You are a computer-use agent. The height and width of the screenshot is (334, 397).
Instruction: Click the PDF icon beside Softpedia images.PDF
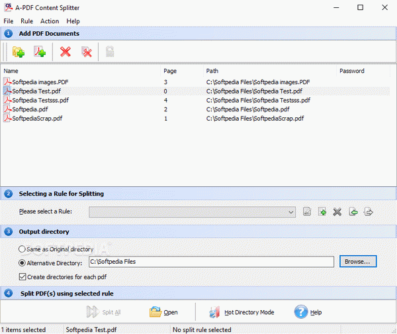click(x=7, y=82)
